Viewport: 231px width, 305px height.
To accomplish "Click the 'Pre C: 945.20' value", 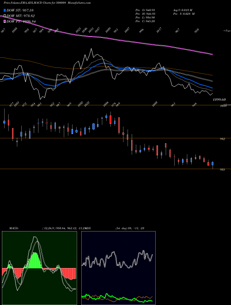I will [145, 21].
